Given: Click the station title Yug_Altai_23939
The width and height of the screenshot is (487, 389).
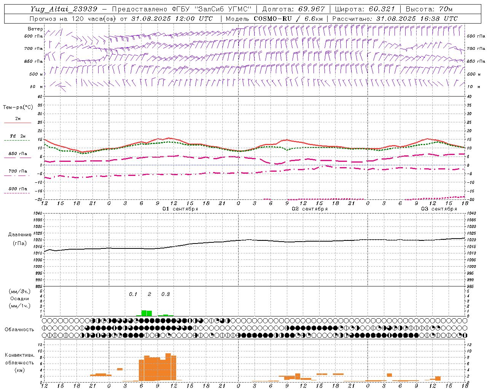Looking at the screenshot, I should point(64,9).
